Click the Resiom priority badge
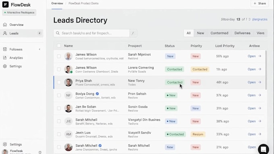Screen dimensions: 274x154 pos(198,134)
